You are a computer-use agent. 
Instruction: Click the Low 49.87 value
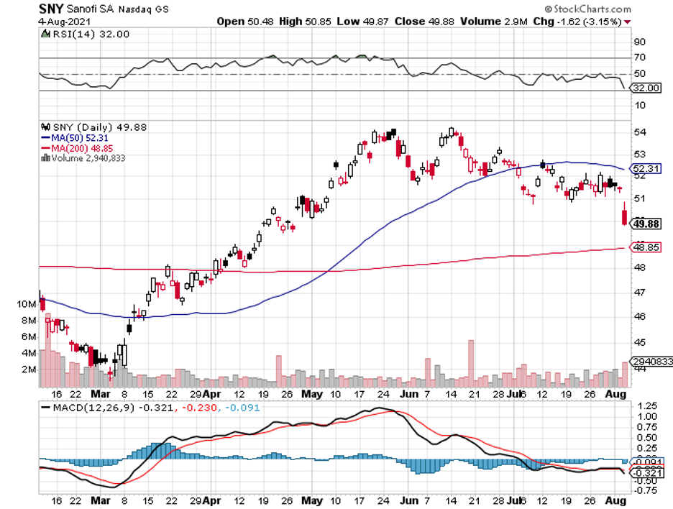coord(363,22)
